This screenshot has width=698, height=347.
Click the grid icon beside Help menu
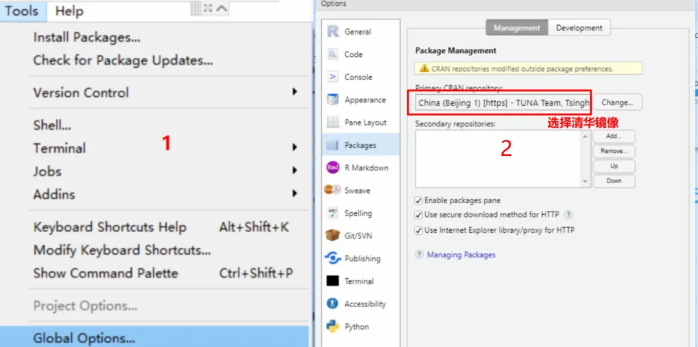[196, 8]
